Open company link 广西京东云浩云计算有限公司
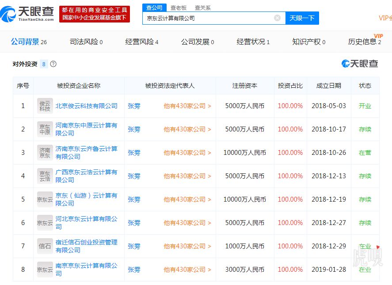 tap(87, 176)
